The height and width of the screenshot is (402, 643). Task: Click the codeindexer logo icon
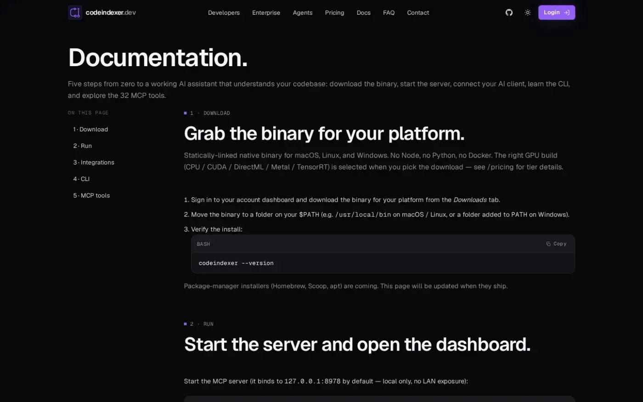pos(75,12)
